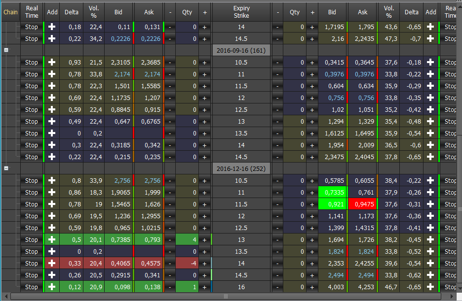
Task: Decrease call quantity showing -4 at strike 14
Action: (170, 264)
